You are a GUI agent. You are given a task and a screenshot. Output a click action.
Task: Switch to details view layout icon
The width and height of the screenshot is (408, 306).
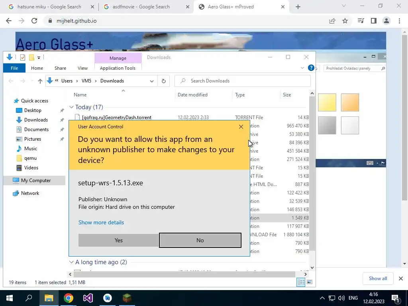[x=301, y=282]
